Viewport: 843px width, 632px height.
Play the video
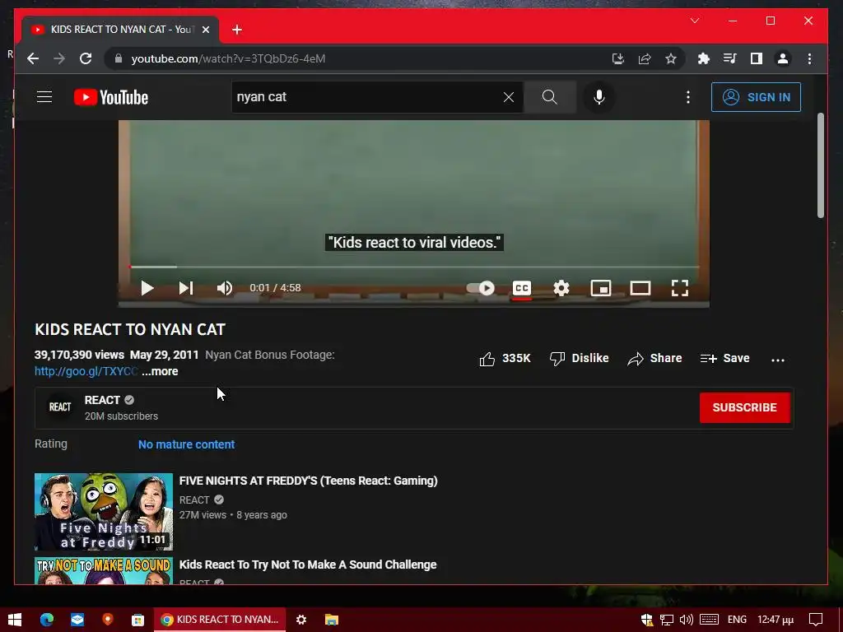[147, 288]
